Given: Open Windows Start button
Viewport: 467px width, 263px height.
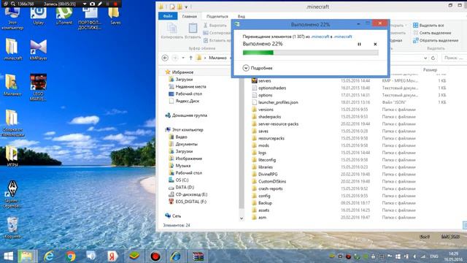Looking at the screenshot, I should point(8,256).
